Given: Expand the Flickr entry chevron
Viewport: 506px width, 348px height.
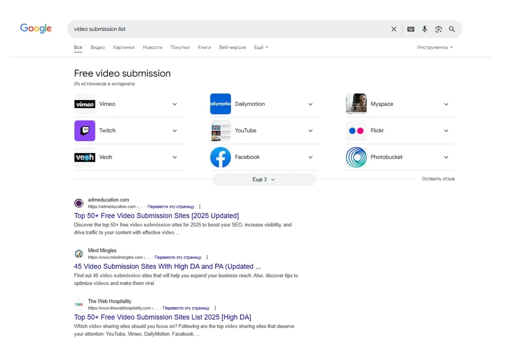Looking at the screenshot, I should [446, 131].
